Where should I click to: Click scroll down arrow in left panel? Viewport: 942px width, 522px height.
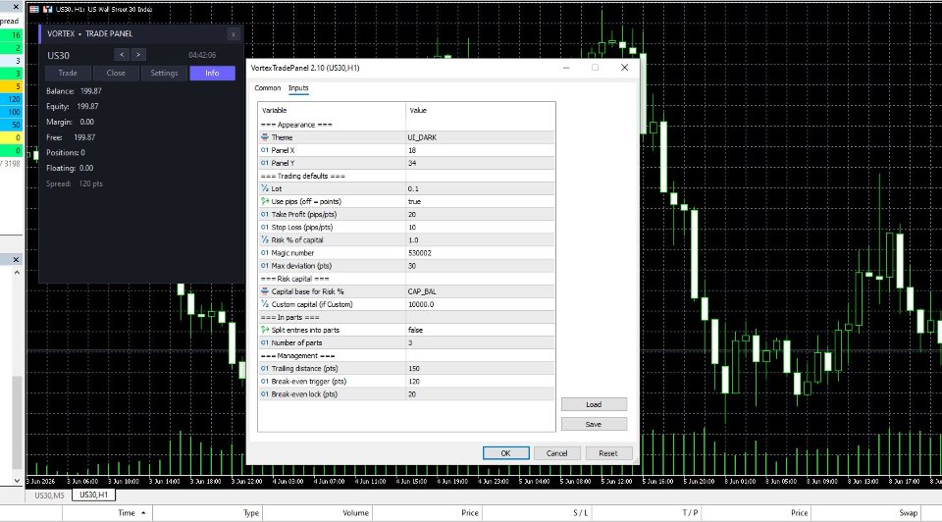[17, 481]
